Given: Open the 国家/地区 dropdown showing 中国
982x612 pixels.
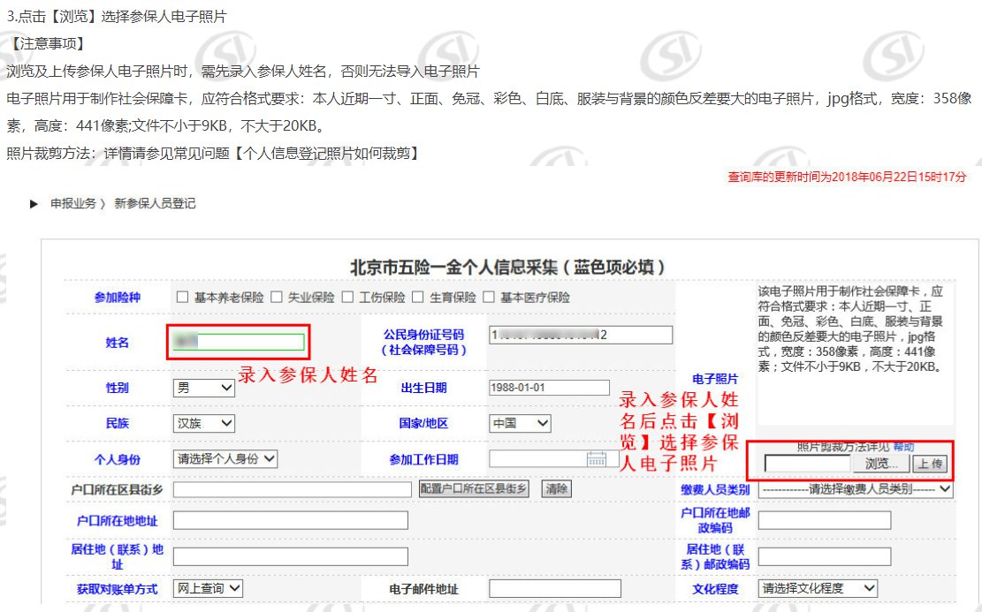Looking at the screenshot, I should (x=520, y=424).
